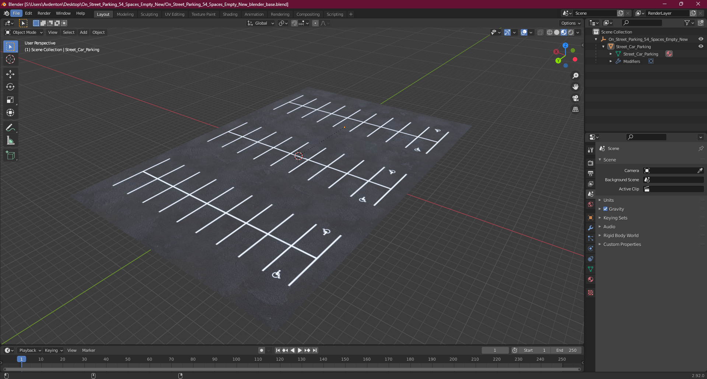Expand the Modifiers tree item in outliner
Image resolution: width=707 pixels, height=379 pixels.
coord(611,61)
